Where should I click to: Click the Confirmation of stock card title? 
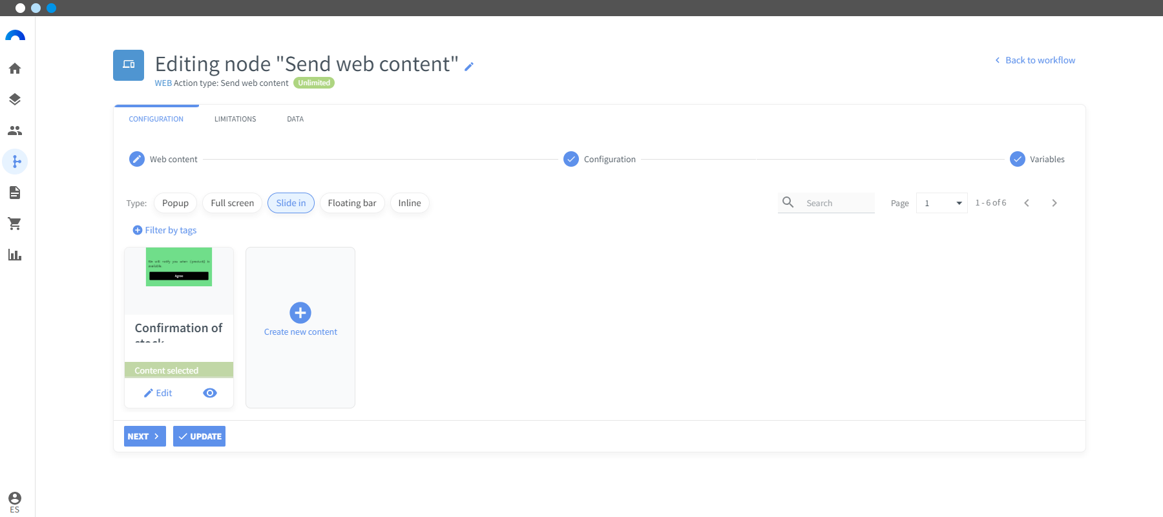point(179,332)
